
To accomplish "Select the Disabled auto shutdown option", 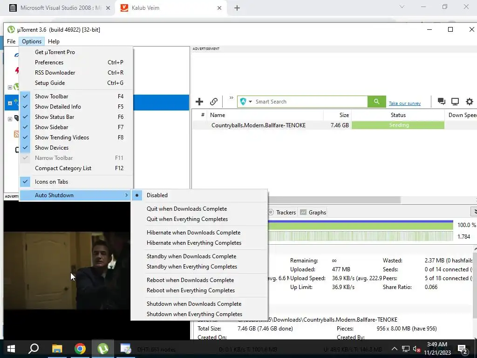I will (199, 195).
